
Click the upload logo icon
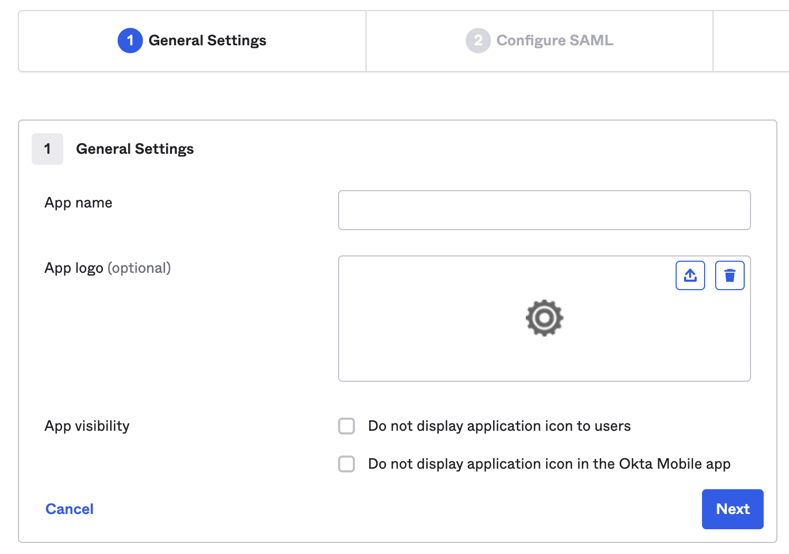click(x=690, y=275)
